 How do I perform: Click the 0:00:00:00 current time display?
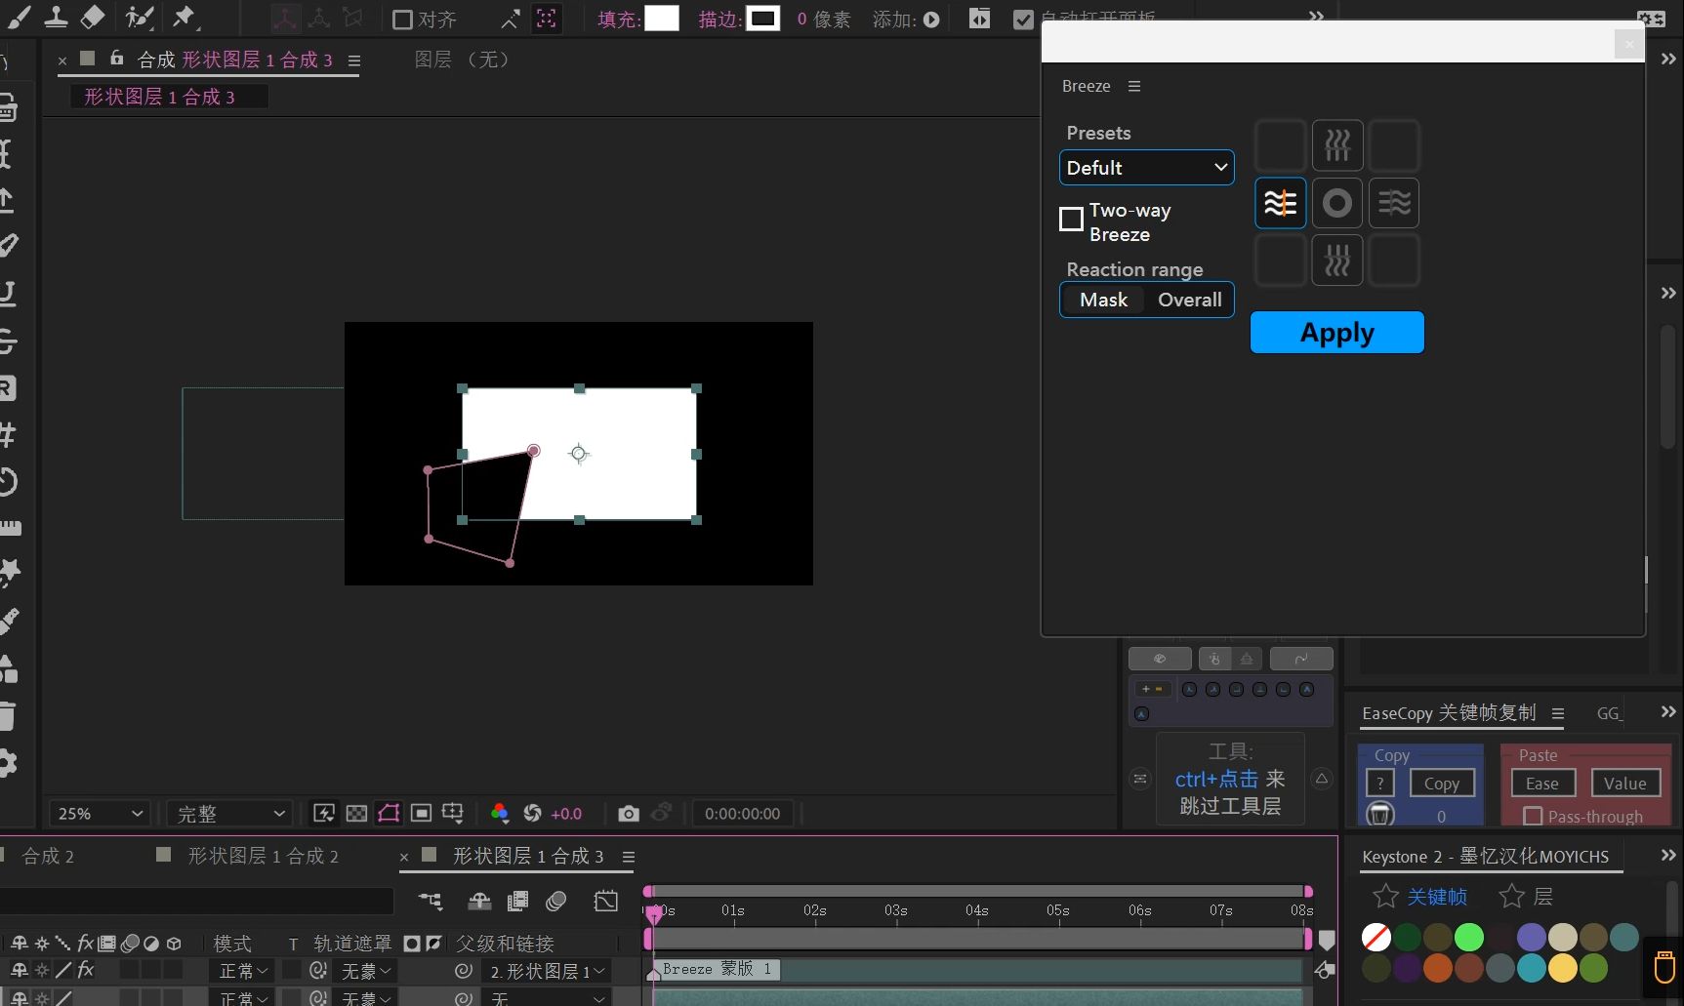point(742,813)
